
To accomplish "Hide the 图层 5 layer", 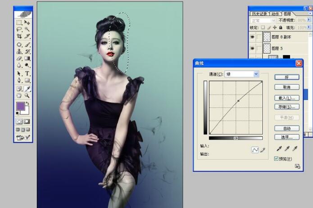I will coord(252,48).
